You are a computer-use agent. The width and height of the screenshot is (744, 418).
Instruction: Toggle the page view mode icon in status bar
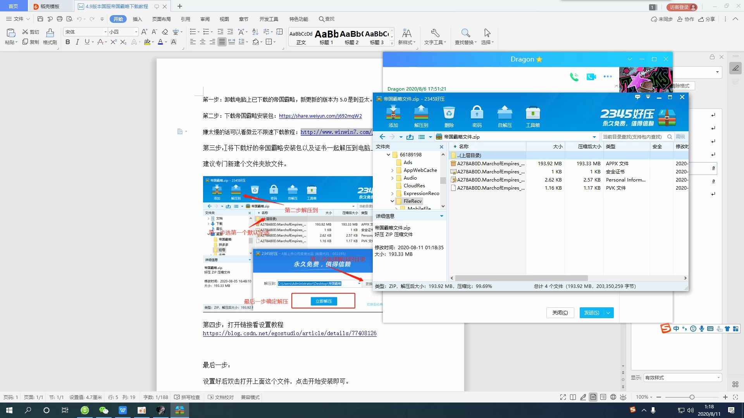[593, 397]
